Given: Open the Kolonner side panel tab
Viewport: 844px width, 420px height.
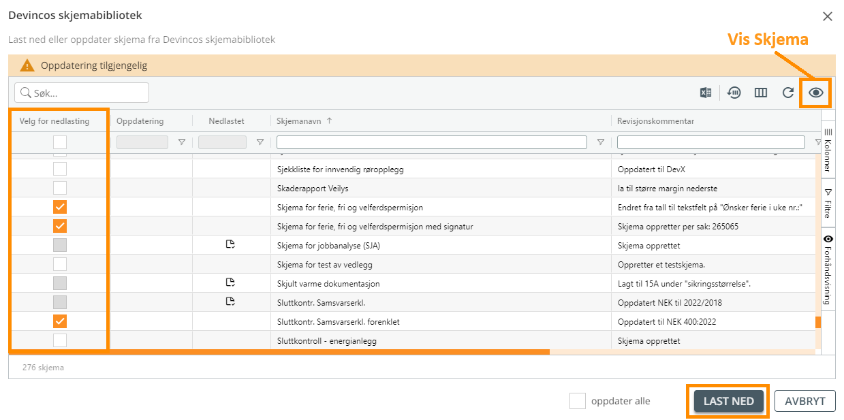Looking at the screenshot, I should point(828,151).
